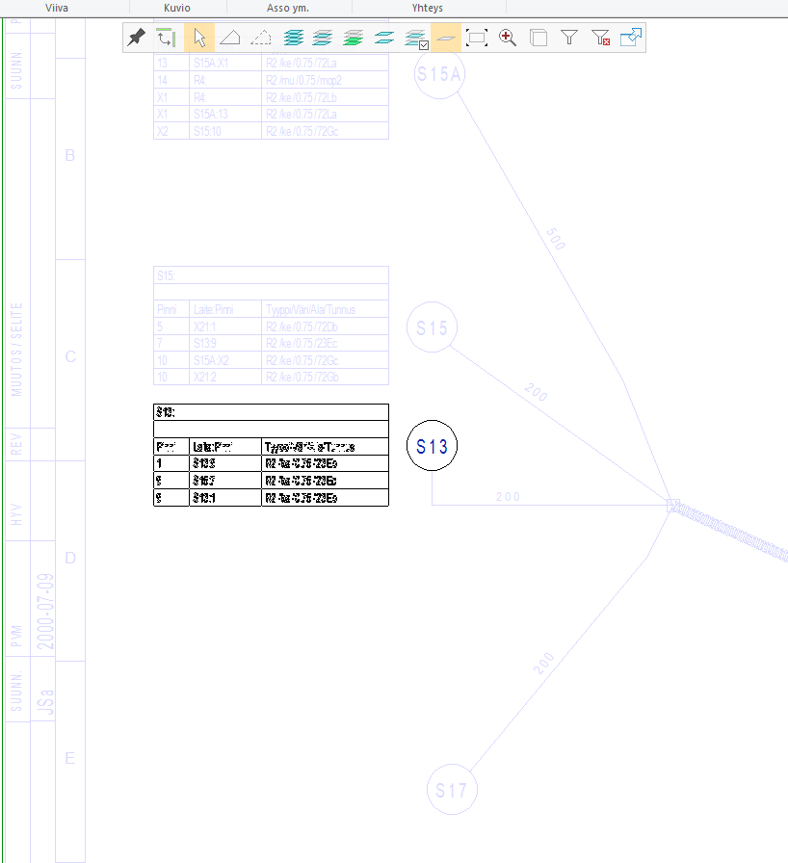Select the S15 circle symbol
Viewport: 788px width, 863px height.
(x=432, y=327)
